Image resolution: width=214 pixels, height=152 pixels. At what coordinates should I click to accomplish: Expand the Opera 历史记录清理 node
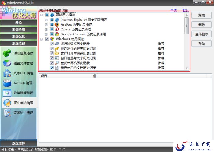[46, 30]
